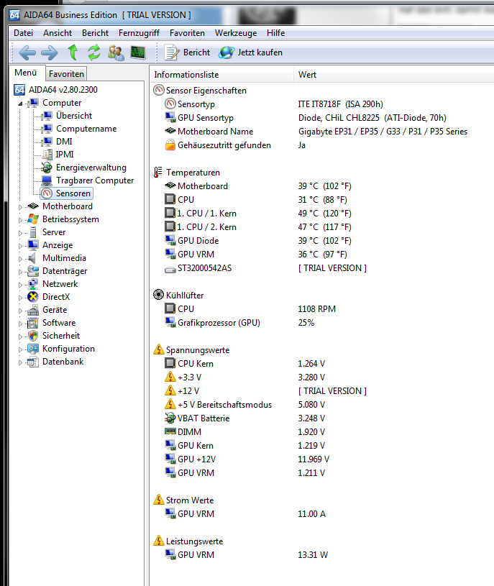Select Tragbarer Computer in the tree
This screenshot has width=494, height=586.
pos(95,180)
